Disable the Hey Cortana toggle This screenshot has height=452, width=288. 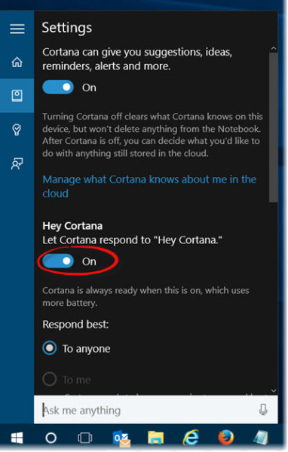coord(58,261)
